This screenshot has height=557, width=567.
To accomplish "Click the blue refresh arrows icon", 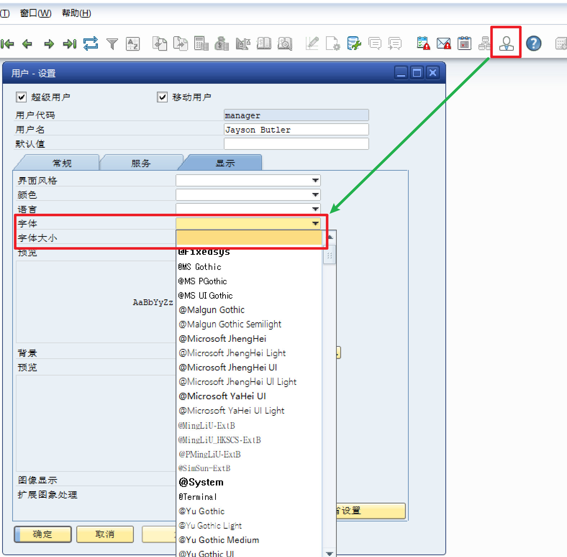I will [91, 43].
